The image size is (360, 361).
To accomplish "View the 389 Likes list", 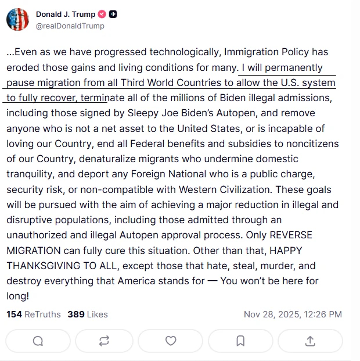I will [88, 314].
